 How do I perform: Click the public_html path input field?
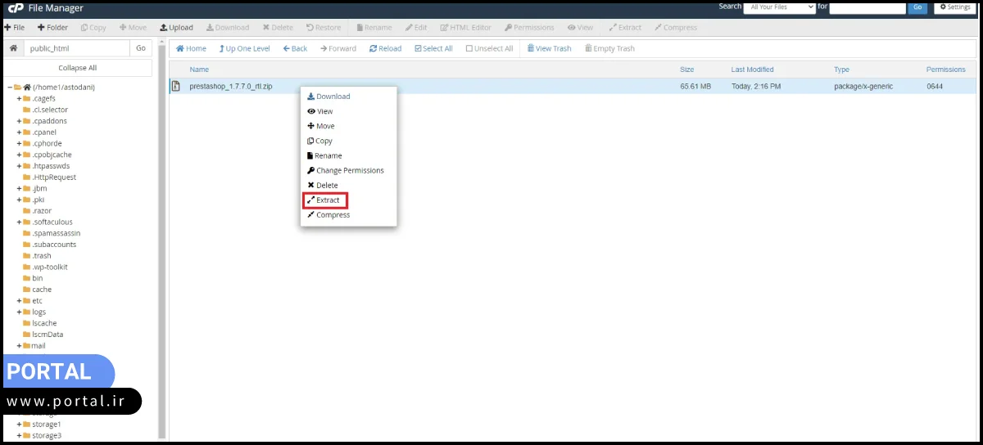(76, 48)
